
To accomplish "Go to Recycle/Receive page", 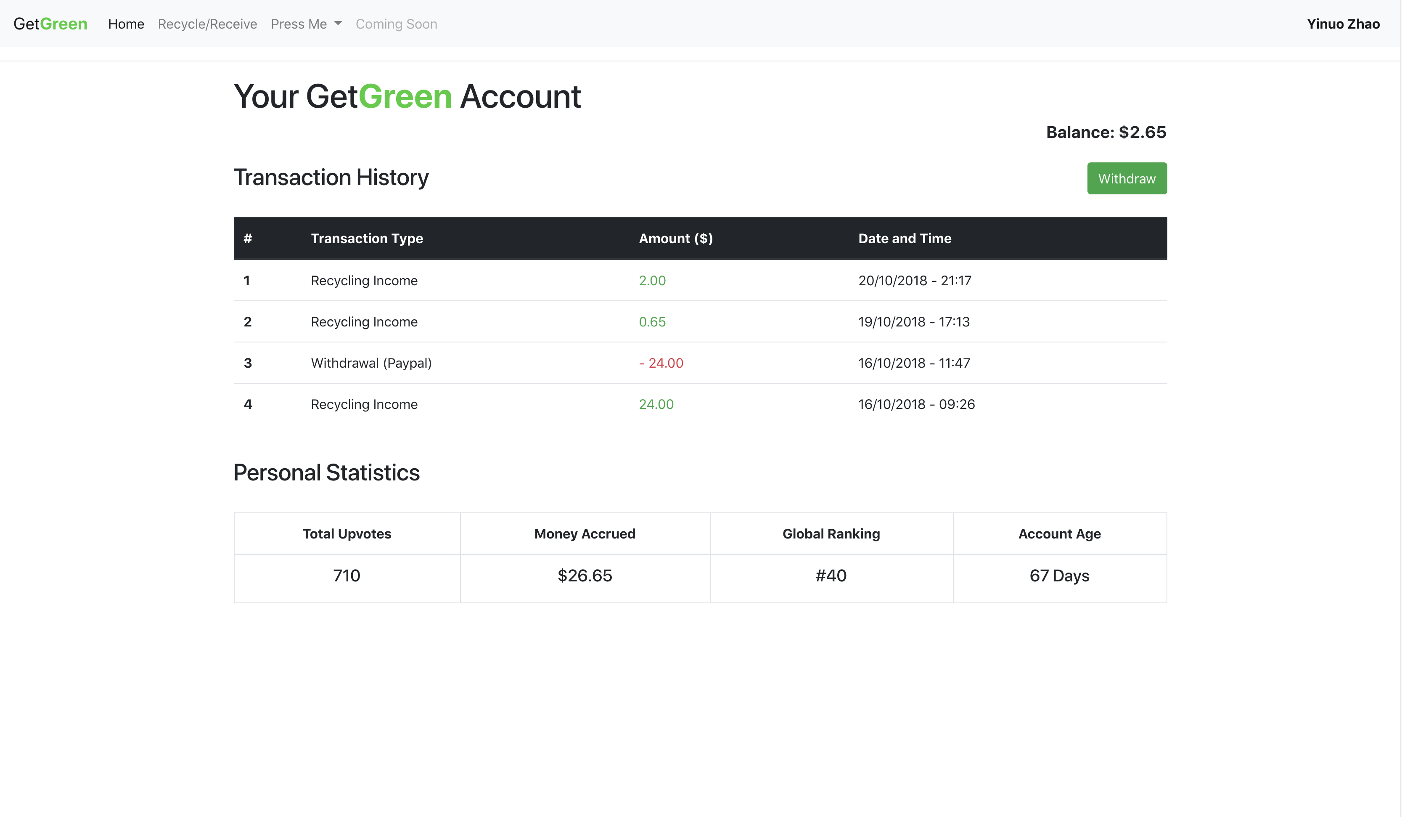I will [x=207, y=24].
